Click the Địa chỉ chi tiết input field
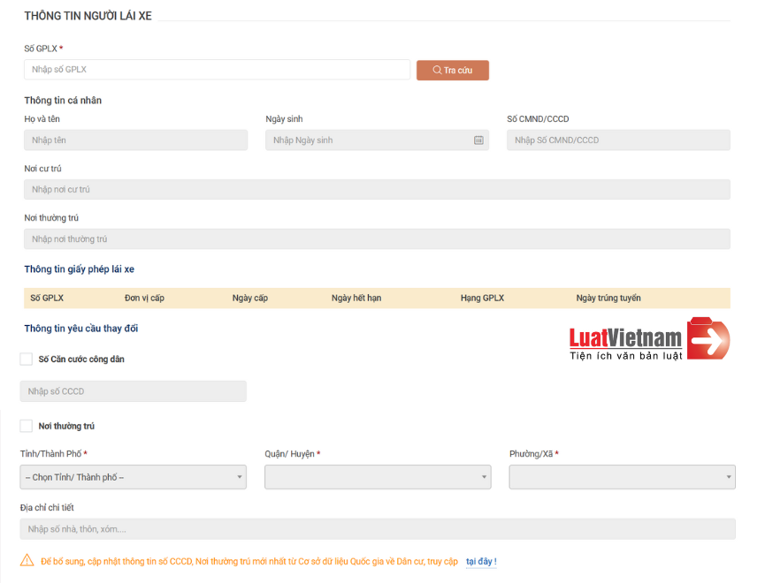 pyautogui.click(x=377, y=529)
